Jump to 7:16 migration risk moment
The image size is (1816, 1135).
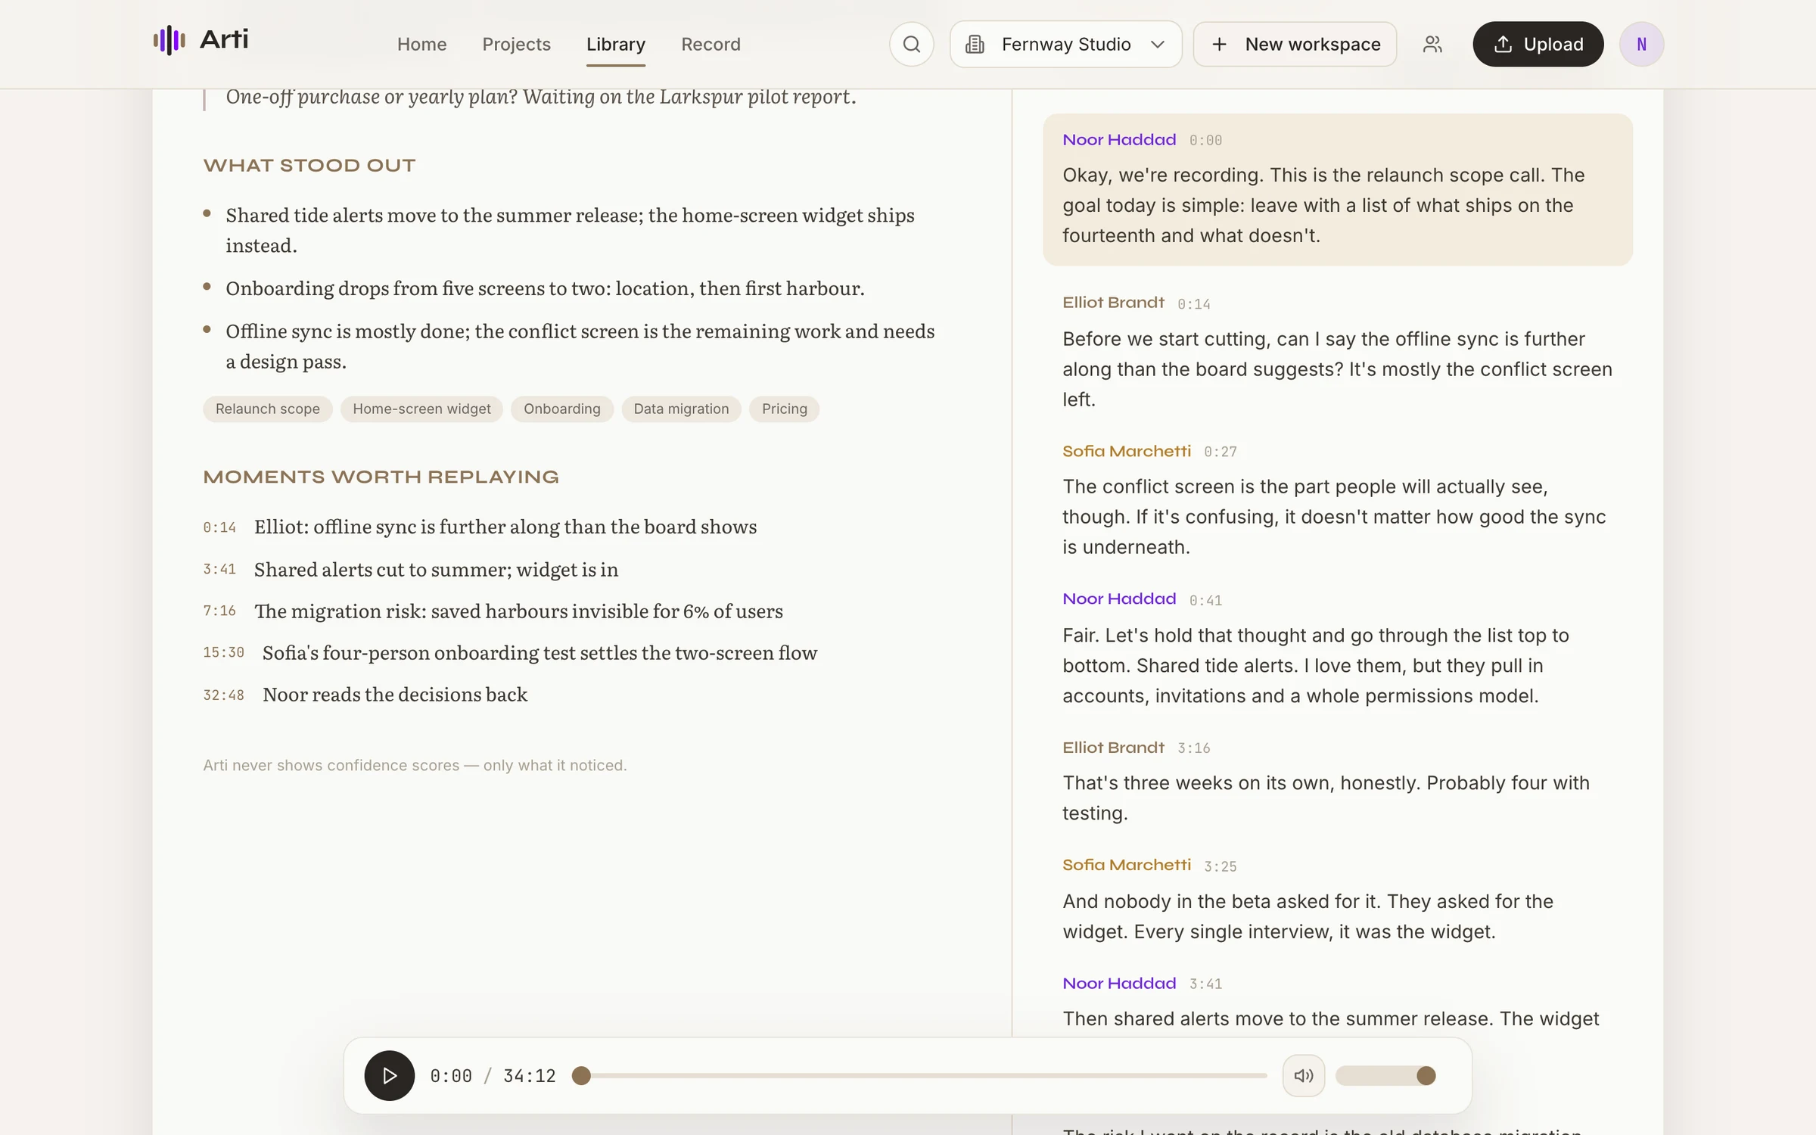point(493,611)
